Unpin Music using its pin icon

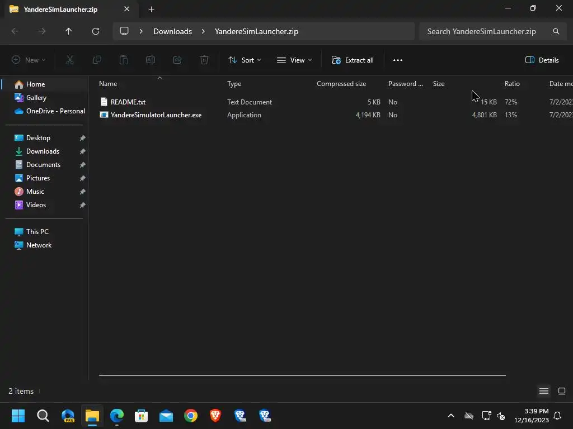tap(83, 192)
